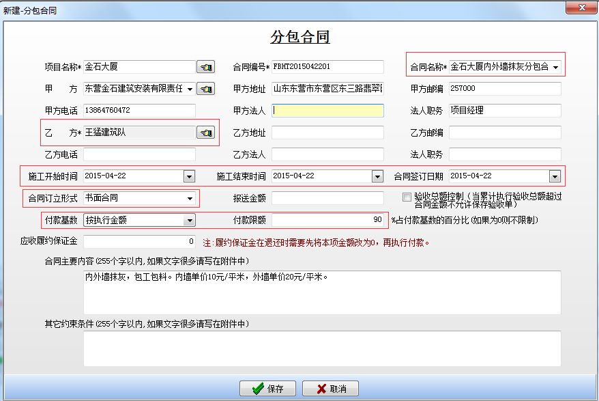599x401 pixels.
Task: Enable the 验收总额控制 checkbox
Action: (x=407, y=197)
